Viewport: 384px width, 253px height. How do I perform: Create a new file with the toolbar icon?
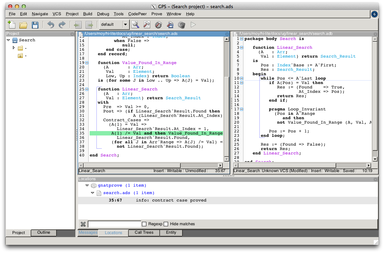(12, 25)
